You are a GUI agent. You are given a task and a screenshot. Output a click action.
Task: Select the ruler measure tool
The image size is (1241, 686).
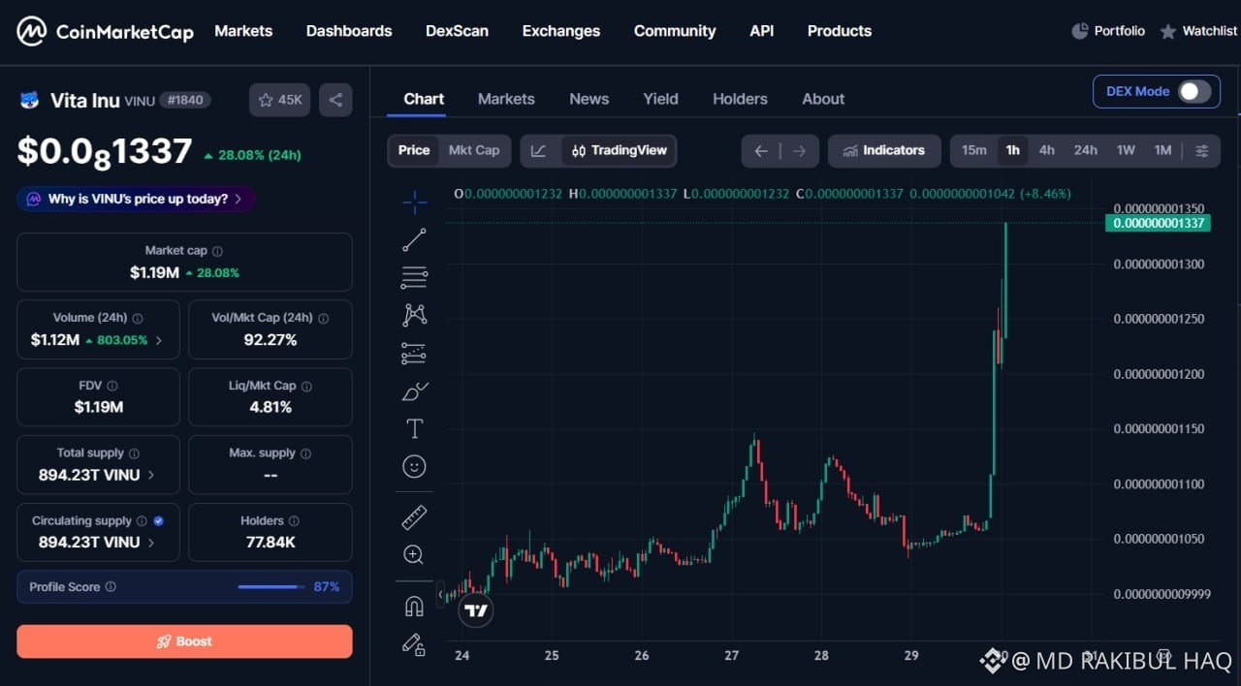point(414,517)
